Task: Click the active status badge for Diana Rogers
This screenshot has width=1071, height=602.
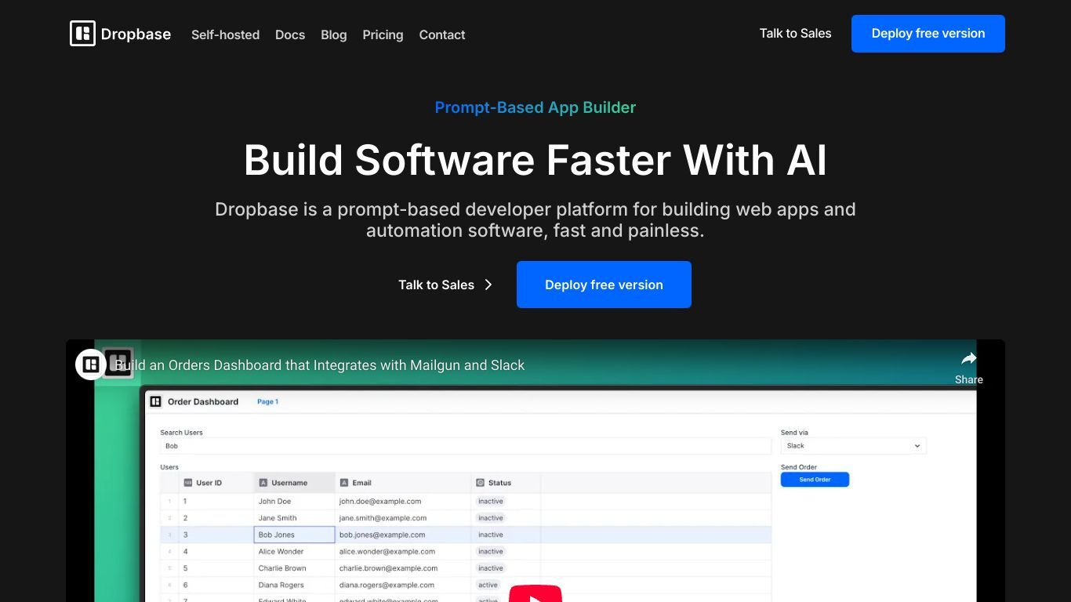Action: (x=488, y=585)
